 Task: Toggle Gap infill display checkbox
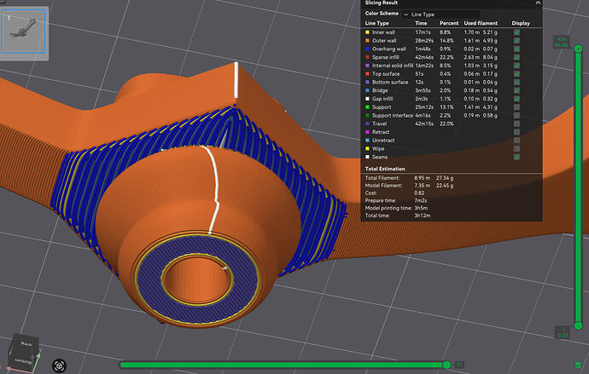click(x=517, y=99)
